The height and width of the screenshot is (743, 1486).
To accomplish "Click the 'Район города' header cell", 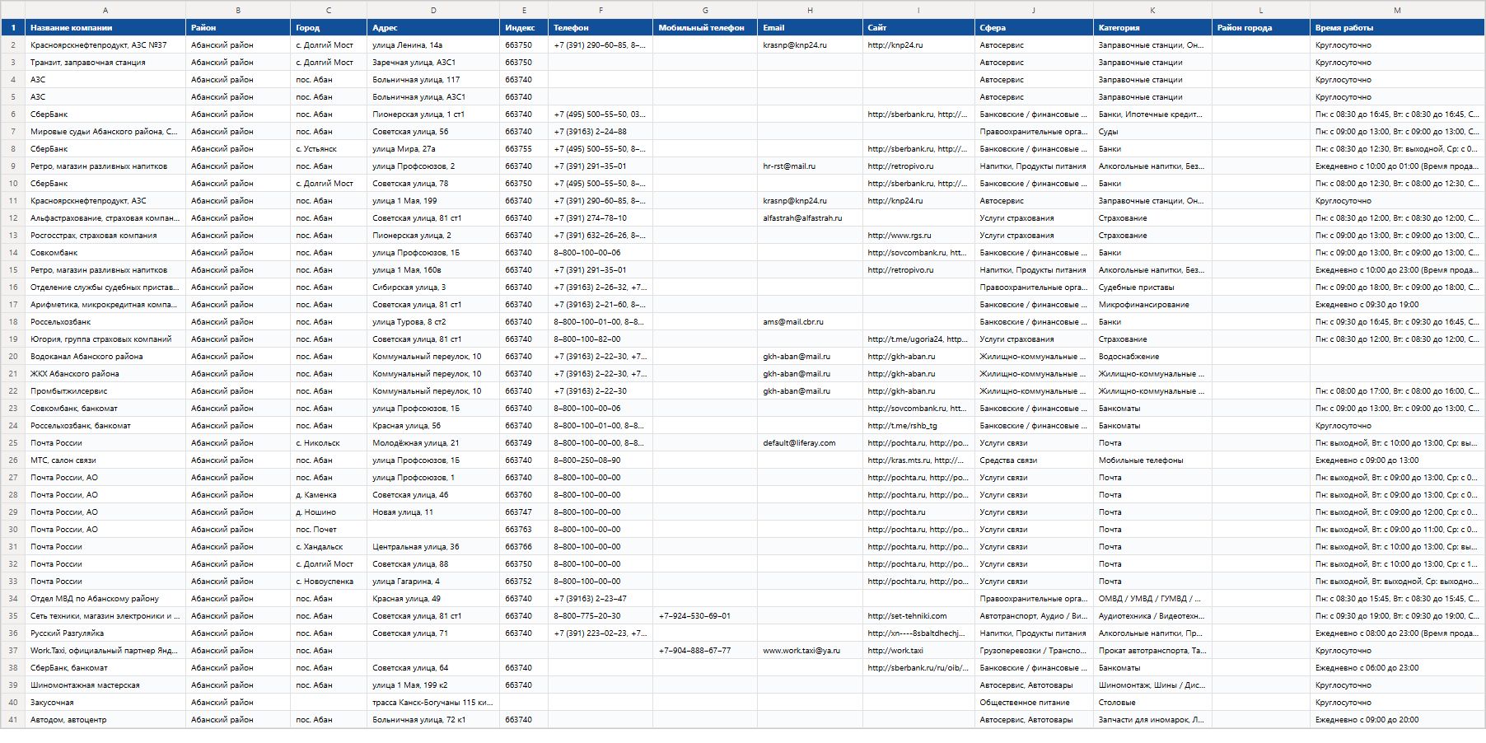I will pos(1261,27).
